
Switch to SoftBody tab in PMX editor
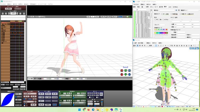[175, 7]
